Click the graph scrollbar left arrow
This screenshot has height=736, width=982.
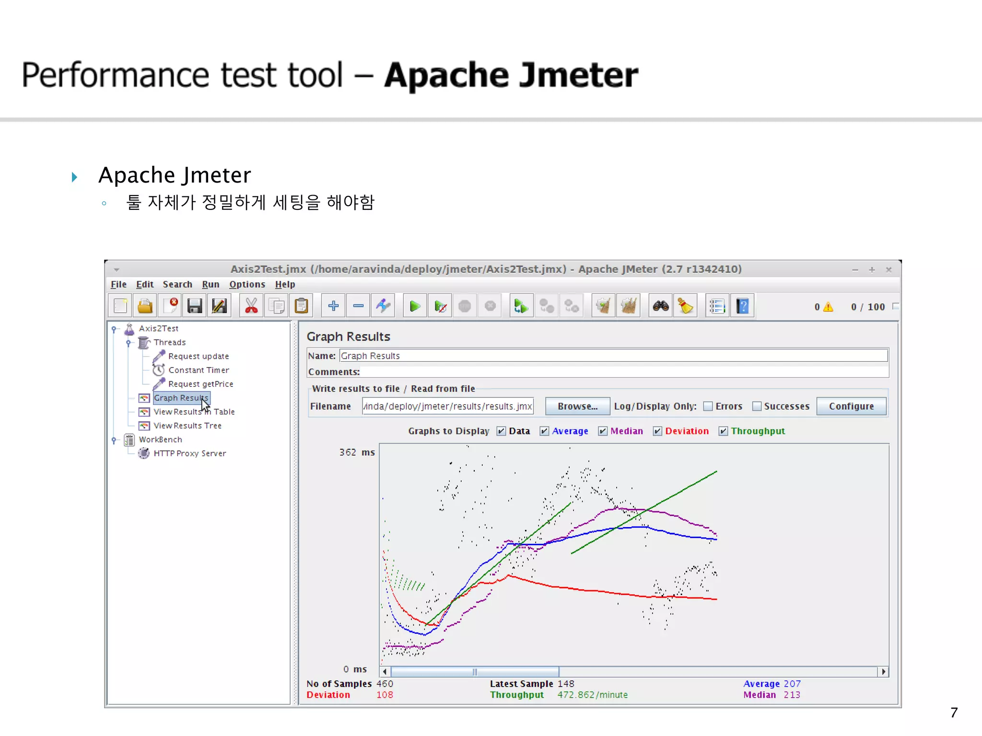coord(385,672)
